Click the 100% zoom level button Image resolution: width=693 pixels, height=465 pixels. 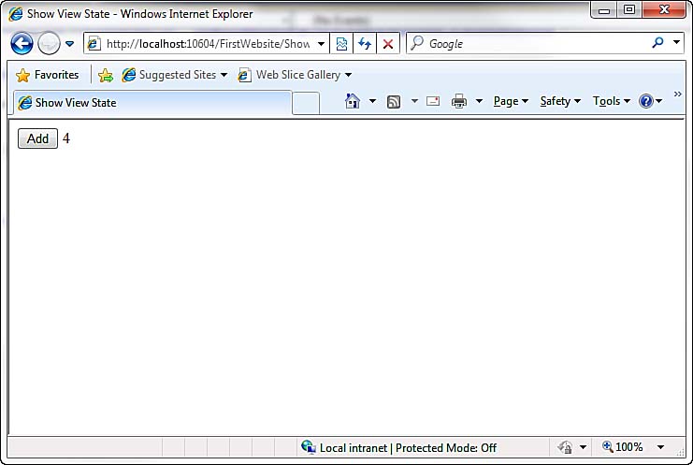point(622,447)
